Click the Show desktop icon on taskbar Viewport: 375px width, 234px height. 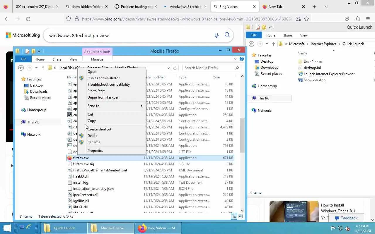22,227
